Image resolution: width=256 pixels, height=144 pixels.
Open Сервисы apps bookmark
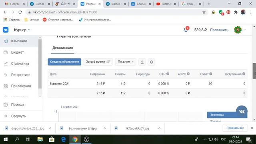point(12,20)
